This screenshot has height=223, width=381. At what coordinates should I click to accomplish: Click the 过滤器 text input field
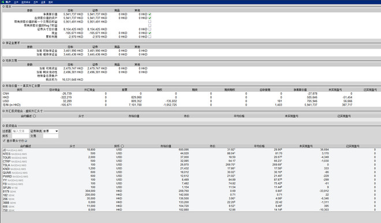click(x=20, y=131)
